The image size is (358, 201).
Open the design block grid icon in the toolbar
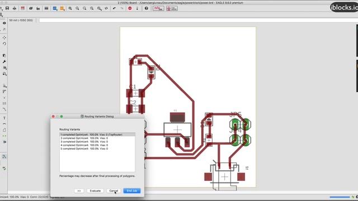coord(46,8)
